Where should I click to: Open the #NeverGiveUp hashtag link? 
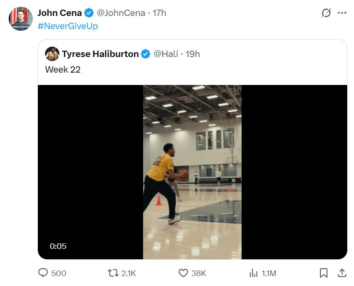tap(67, 26)
